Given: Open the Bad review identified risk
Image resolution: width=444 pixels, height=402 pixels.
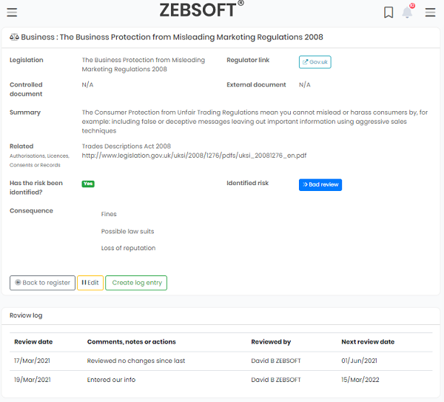Looking at the screenshot, I should 320,184.
